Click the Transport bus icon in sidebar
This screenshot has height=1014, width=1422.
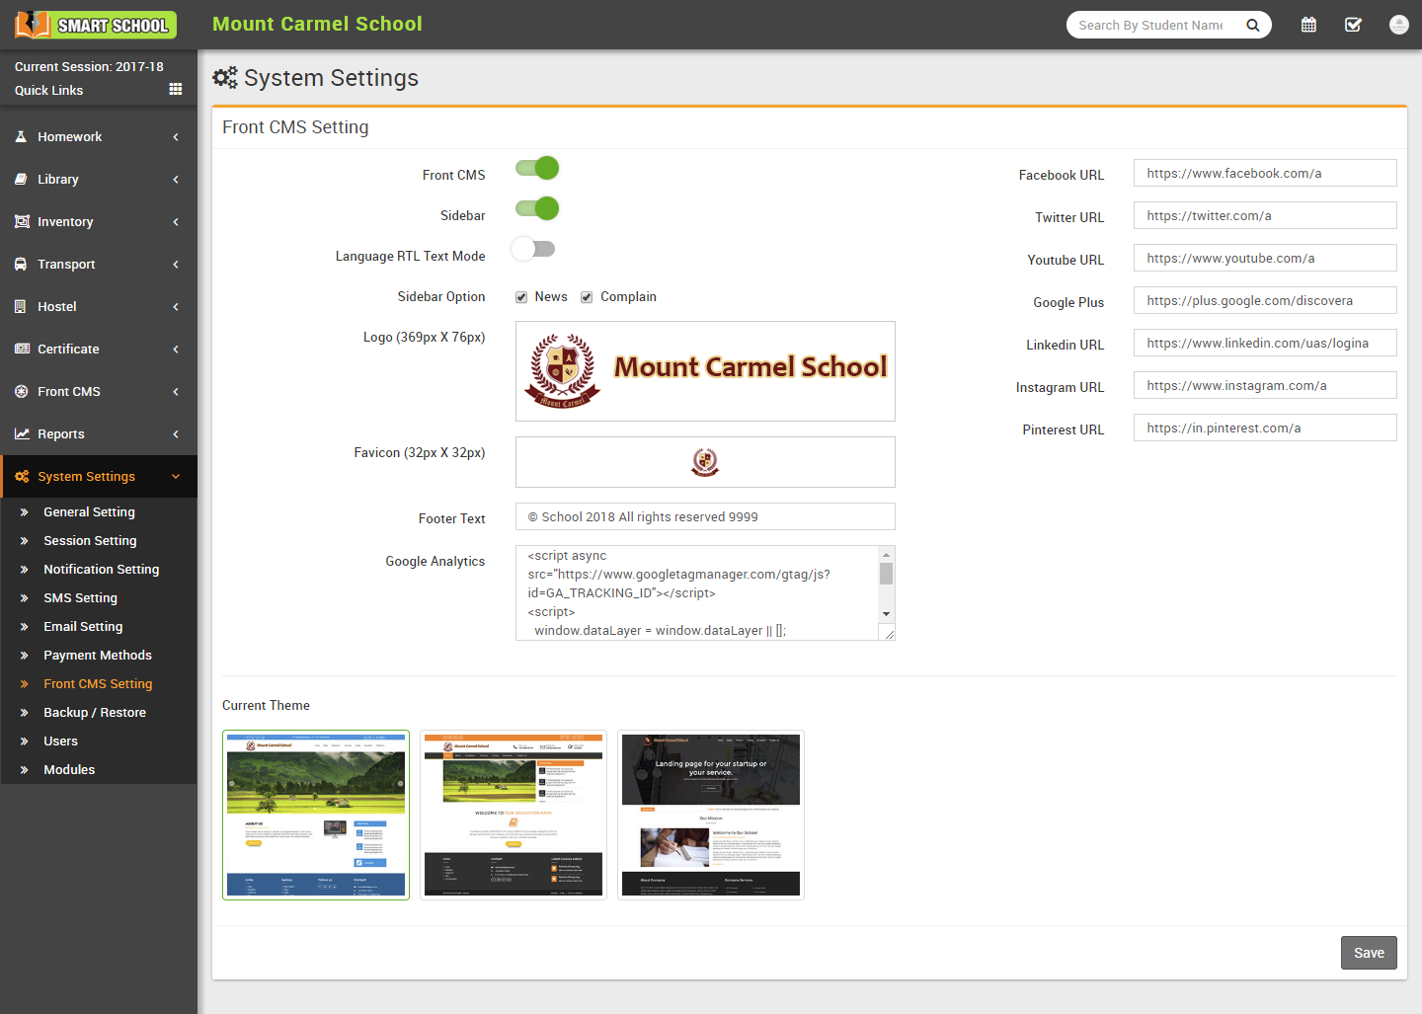(x=21, y=265)
